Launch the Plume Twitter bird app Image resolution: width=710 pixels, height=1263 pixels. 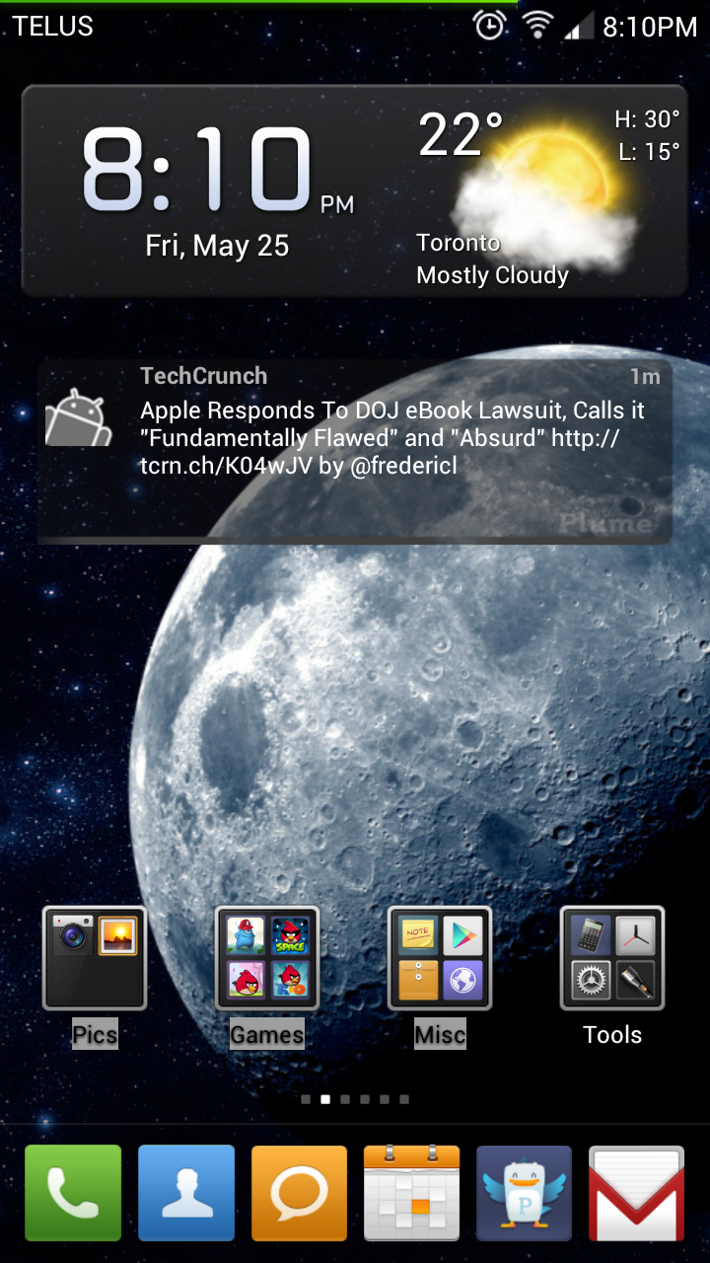(x=525, y=1192)
